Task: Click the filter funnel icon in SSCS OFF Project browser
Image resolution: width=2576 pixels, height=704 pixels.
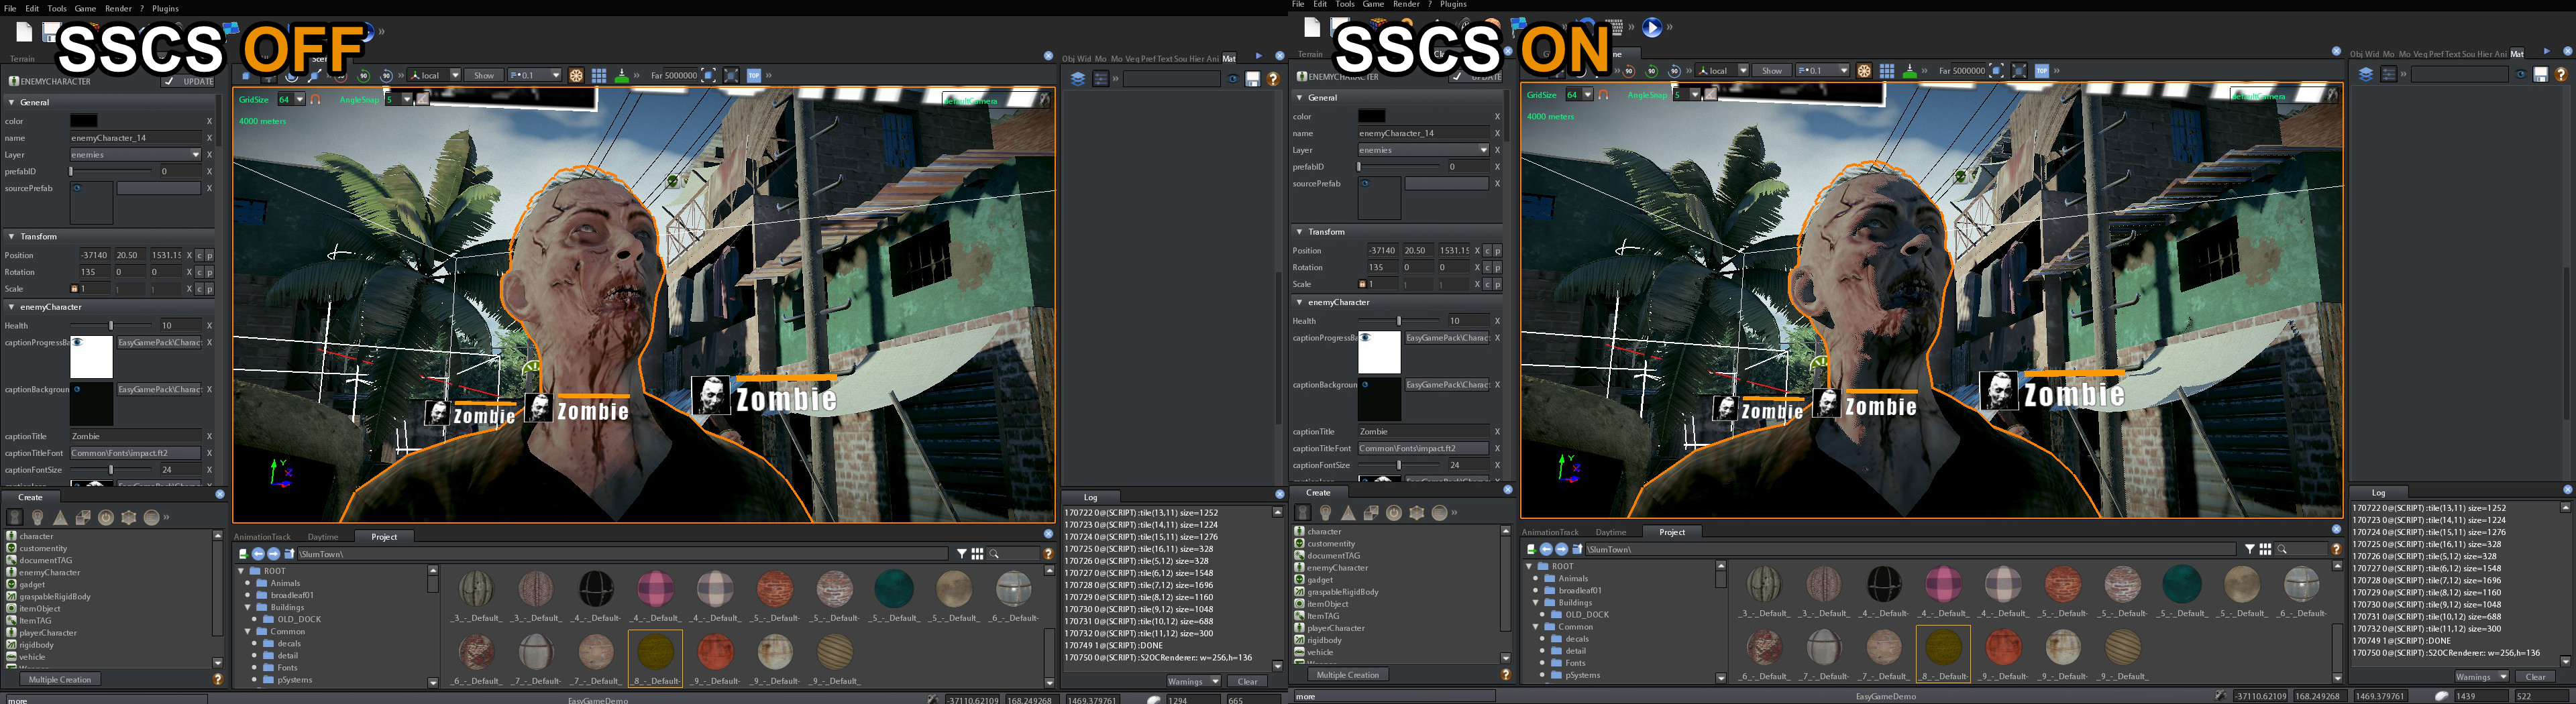Action: 962,553
